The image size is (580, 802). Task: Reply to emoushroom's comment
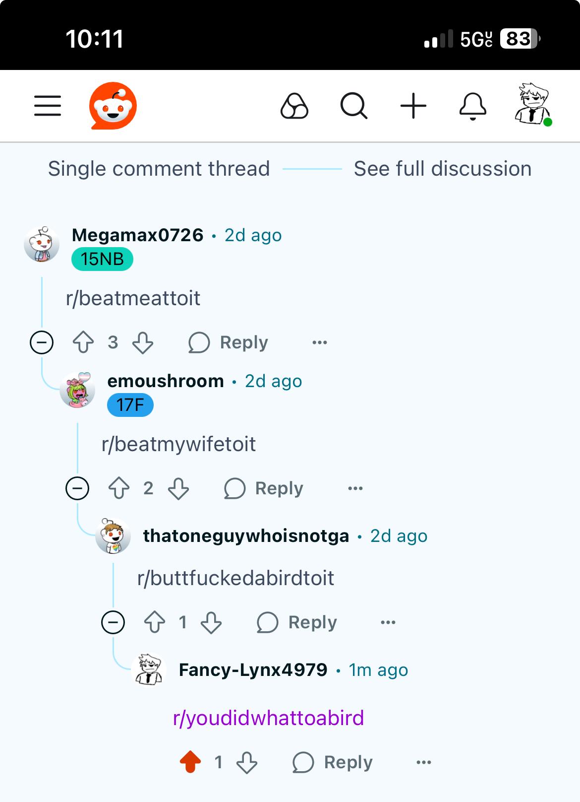coord(263,488)
